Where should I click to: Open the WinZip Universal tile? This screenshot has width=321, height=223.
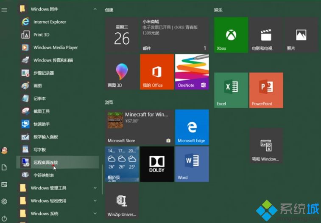point(122,201)
